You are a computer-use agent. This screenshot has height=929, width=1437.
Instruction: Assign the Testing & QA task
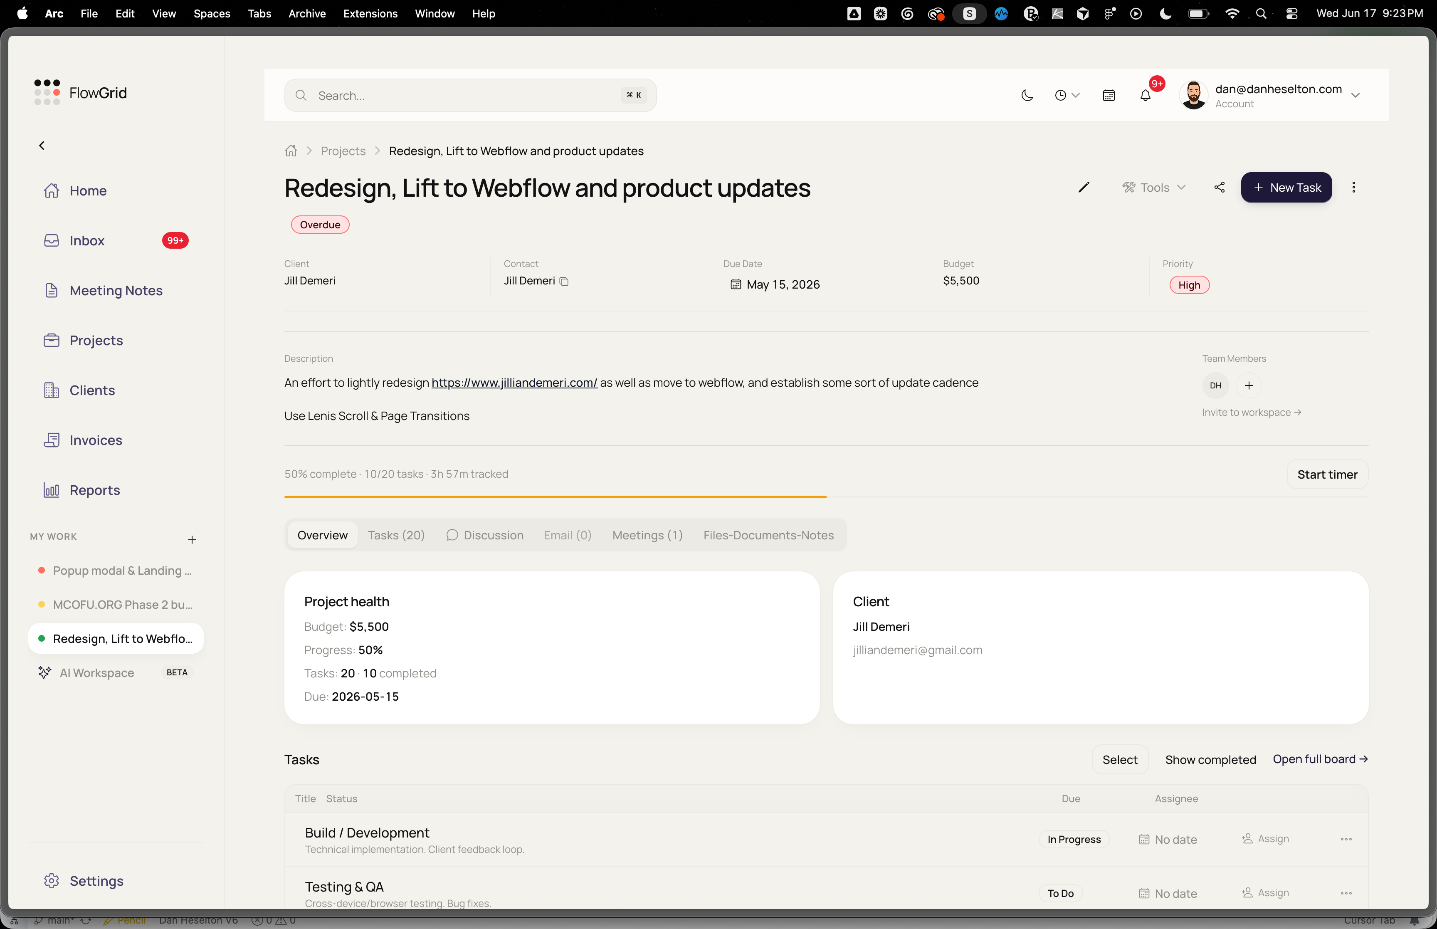pyautogui.click(x=1265, y=893)
